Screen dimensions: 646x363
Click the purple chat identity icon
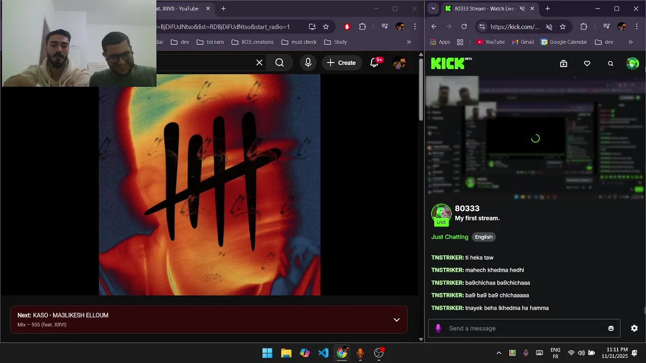click(x=438, y=328)
